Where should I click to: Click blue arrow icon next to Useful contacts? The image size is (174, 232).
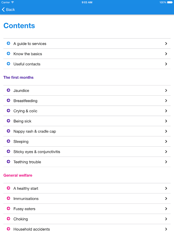[x=8, y=64]
